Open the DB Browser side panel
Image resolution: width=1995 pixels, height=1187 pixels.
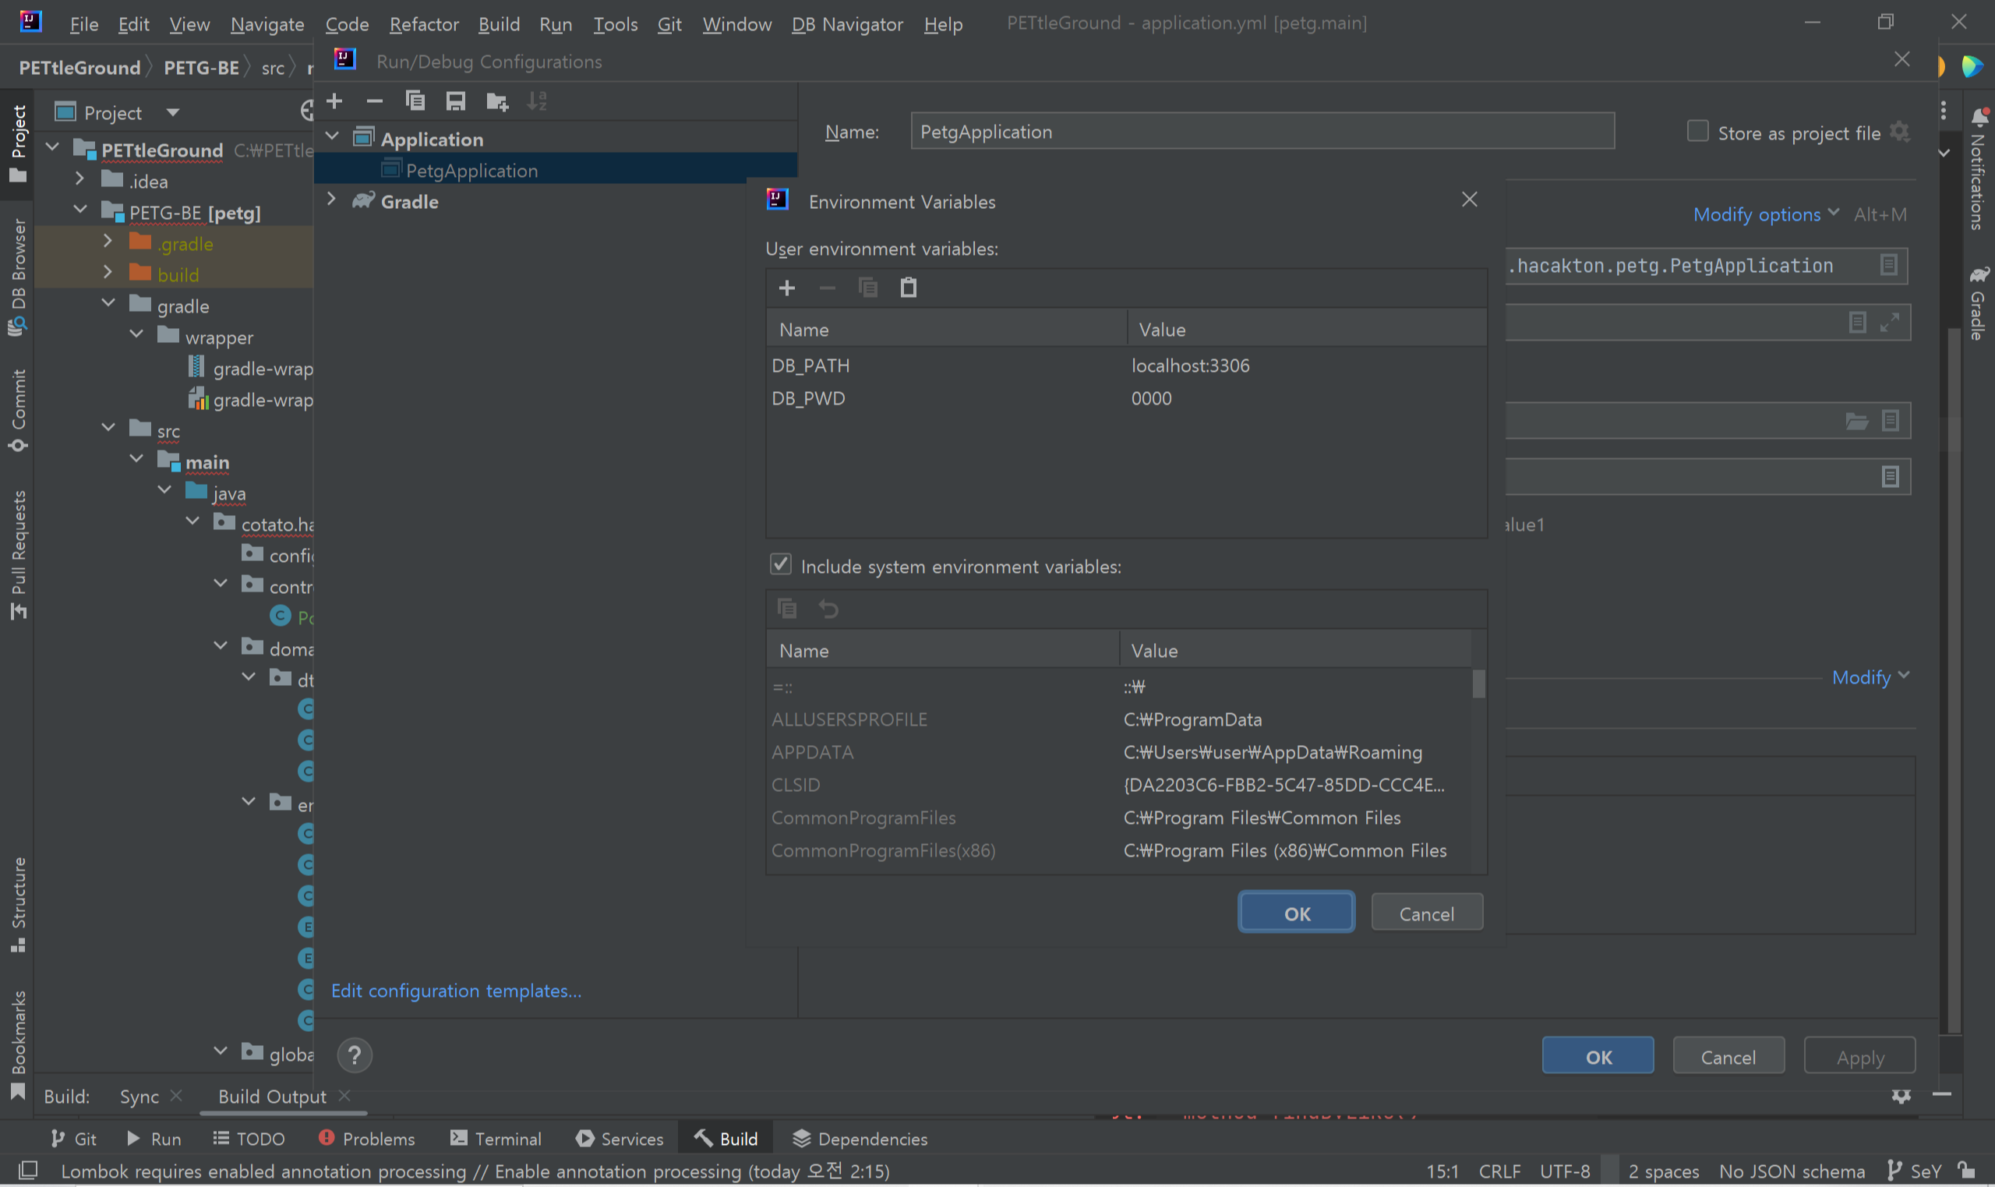tap(18, 276)
